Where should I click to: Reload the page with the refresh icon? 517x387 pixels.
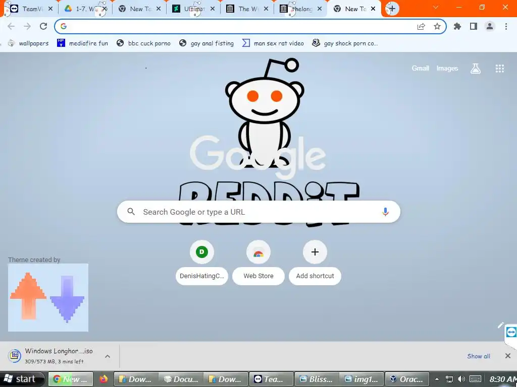tap(43, 26)
